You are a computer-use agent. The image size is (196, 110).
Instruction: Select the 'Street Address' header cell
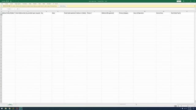pos(28,13)
